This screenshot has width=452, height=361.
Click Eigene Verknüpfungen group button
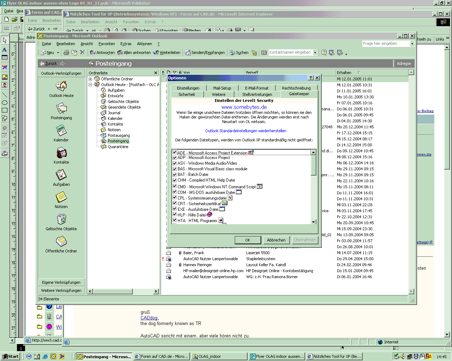pos(61,282)
